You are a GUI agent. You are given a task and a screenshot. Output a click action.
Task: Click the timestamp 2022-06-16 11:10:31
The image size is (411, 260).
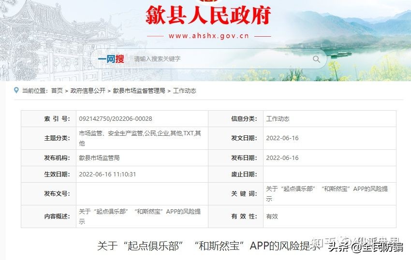tap(107, 174)
